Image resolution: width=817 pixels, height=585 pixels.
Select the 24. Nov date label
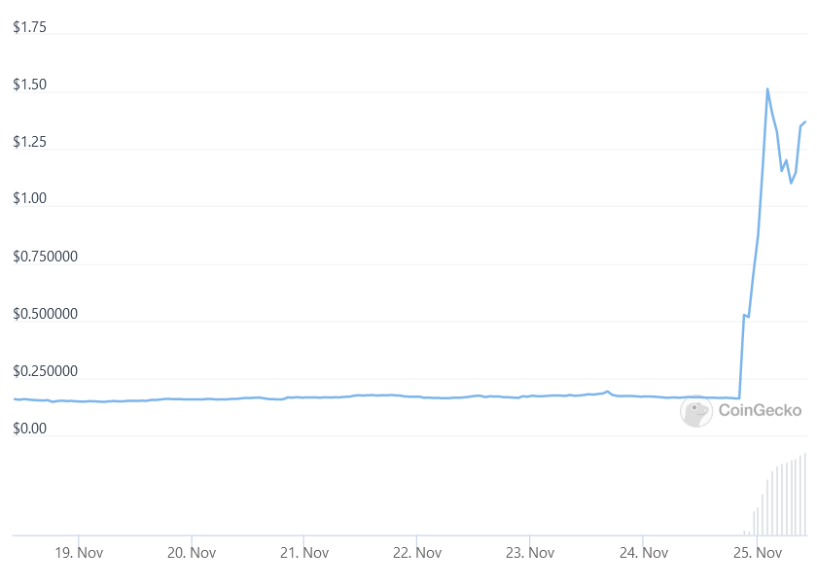644,553
